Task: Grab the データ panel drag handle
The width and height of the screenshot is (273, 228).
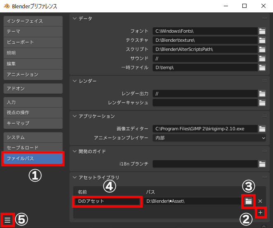Action: [264, 19]
